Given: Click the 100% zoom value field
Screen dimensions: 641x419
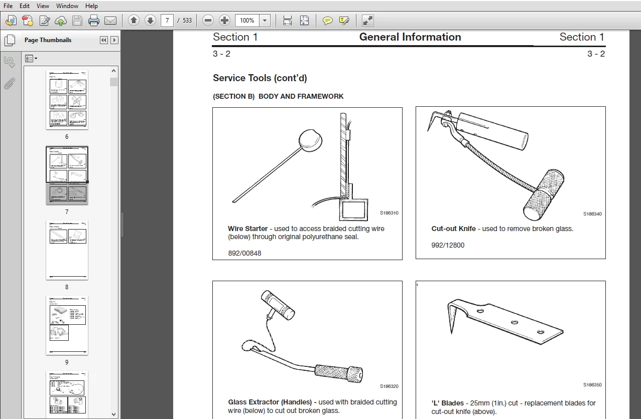Looking at the screenshot, I should point(247,21).
